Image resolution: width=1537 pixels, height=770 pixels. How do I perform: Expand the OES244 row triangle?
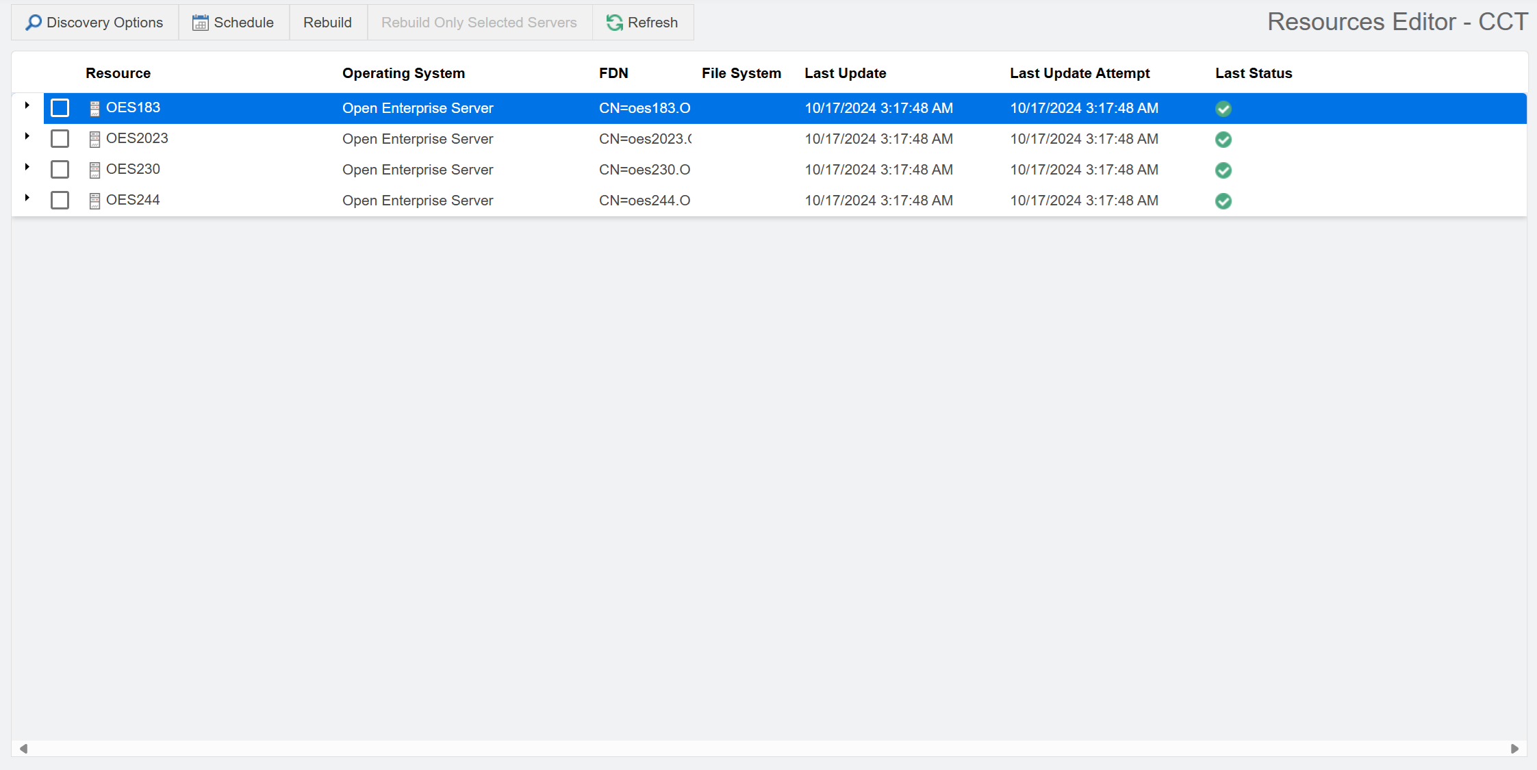27,198
